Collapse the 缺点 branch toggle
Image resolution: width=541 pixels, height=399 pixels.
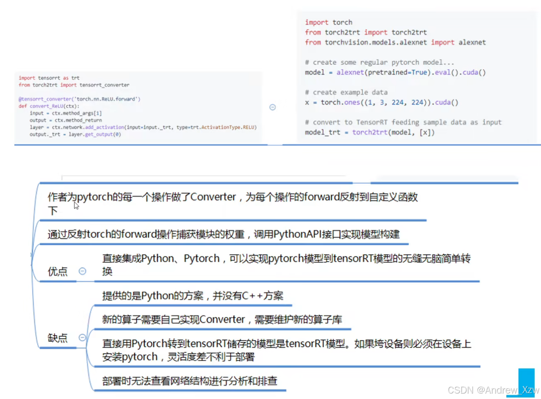point(83,337)
